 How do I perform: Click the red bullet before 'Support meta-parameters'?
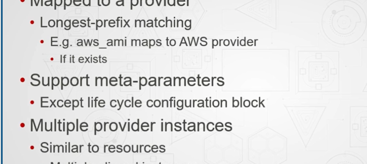[x=23, y=80]
